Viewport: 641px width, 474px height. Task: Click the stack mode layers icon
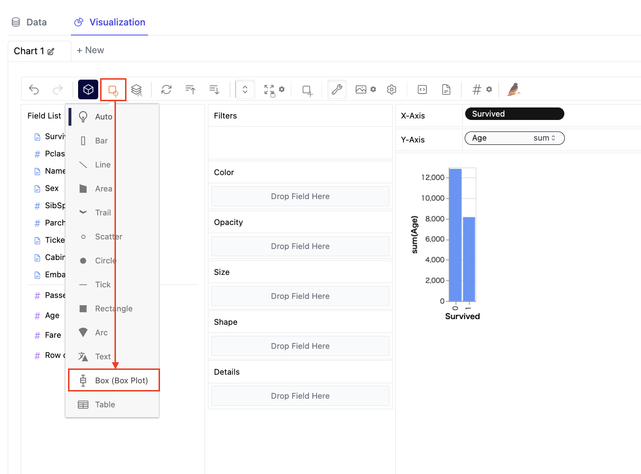[137, 90]
